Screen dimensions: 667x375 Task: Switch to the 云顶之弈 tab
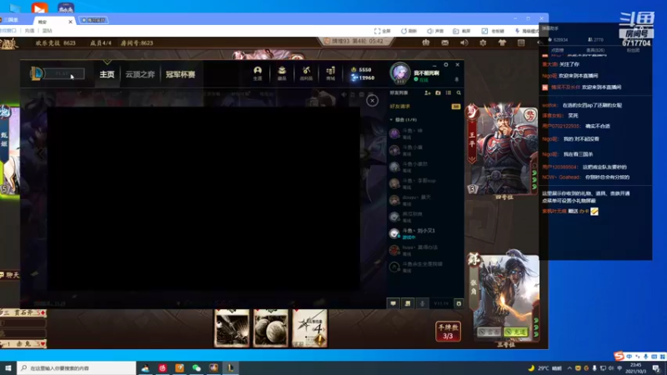(x=140, y=74)
